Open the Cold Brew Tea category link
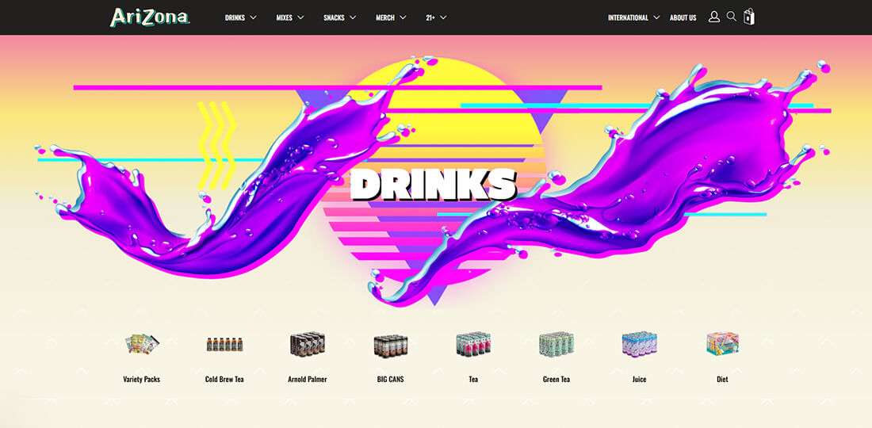Screen dimensions: 872x428 [224, 379]
